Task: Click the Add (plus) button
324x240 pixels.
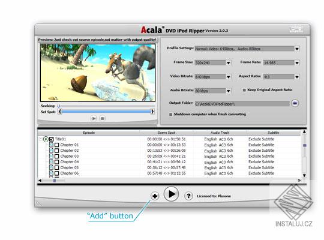Action: click(155, 196)
